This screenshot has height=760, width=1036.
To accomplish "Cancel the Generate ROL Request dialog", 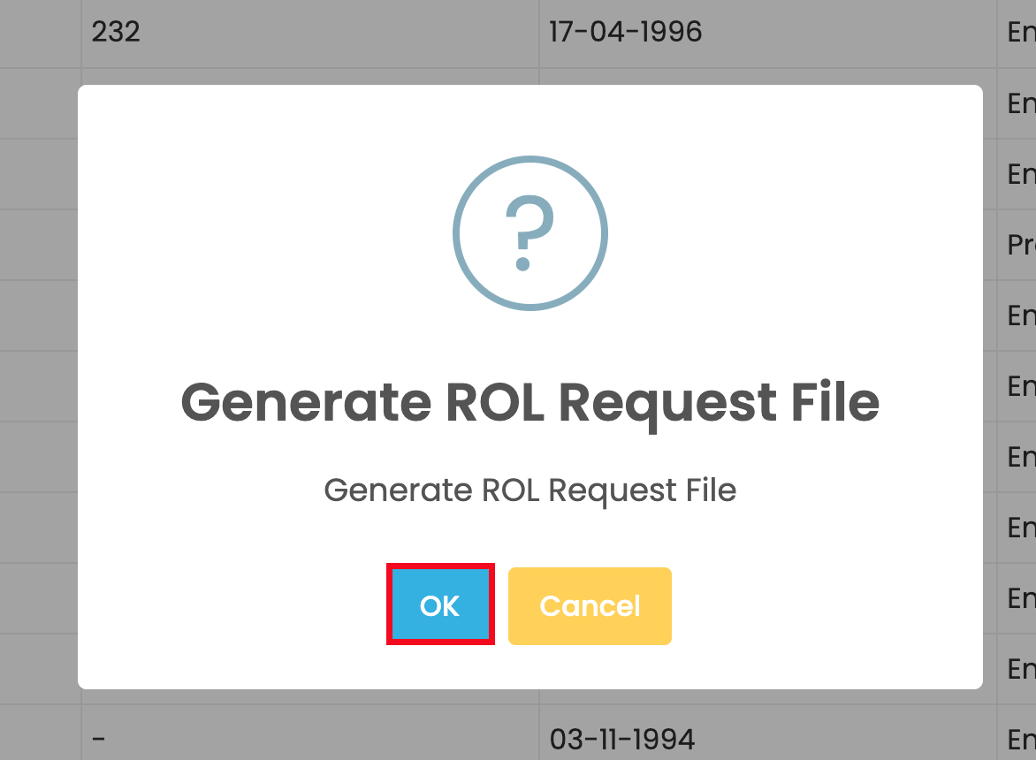I will [590, 605].
